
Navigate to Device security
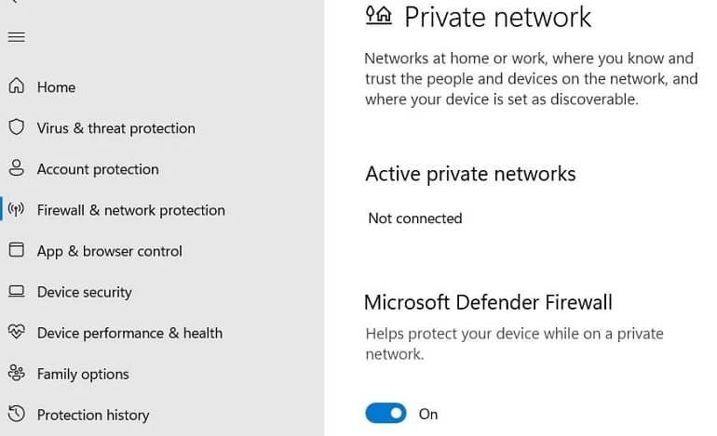tap(84, 292)
